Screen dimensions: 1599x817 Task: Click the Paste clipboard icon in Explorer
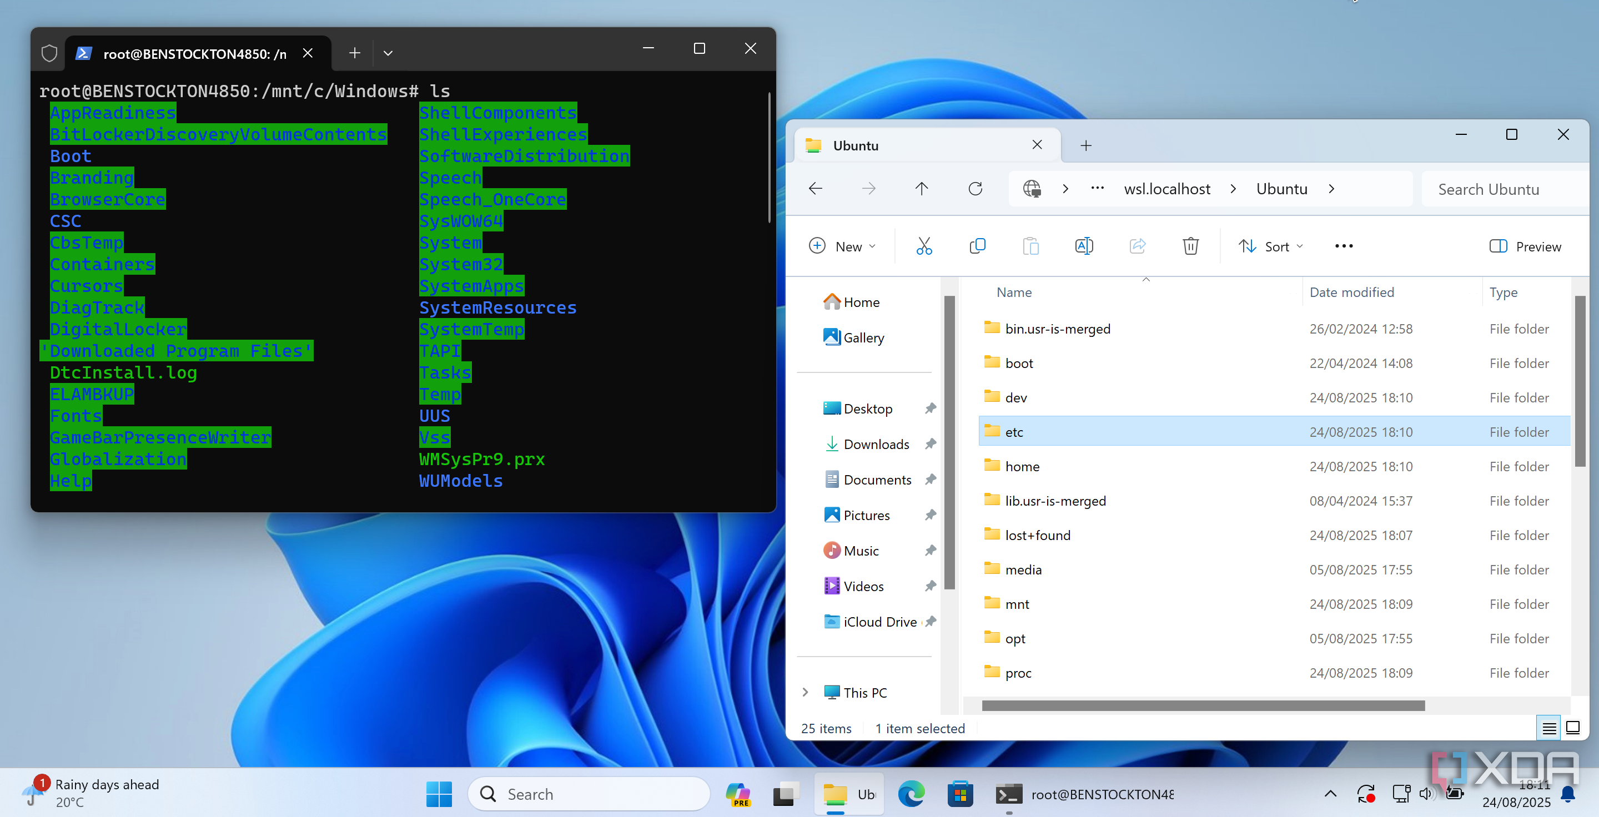1030,246
